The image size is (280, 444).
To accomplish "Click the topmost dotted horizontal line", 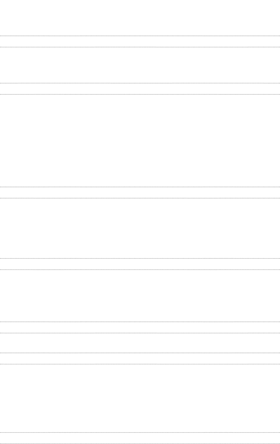I will [x=140, y=36].
